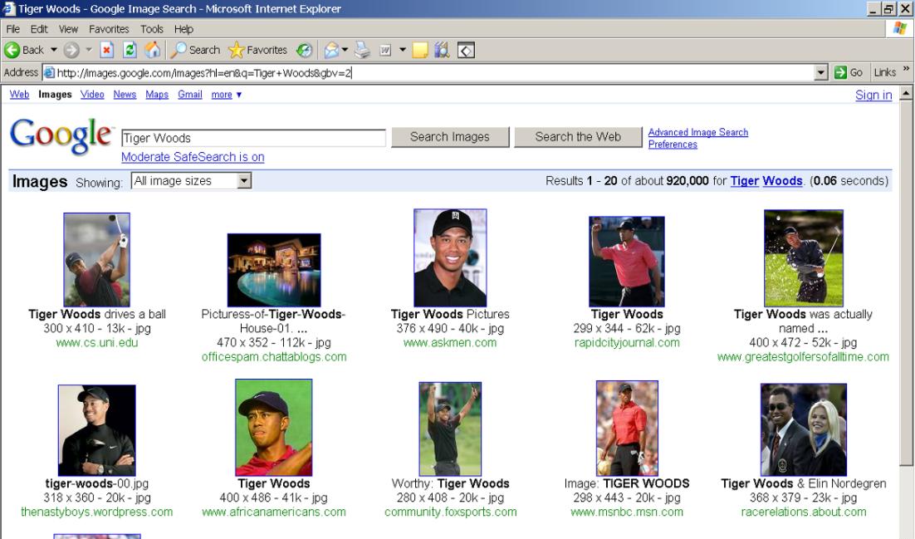915x539 pixels.
Task: Open the Preferences link
Action: [673, 145]
